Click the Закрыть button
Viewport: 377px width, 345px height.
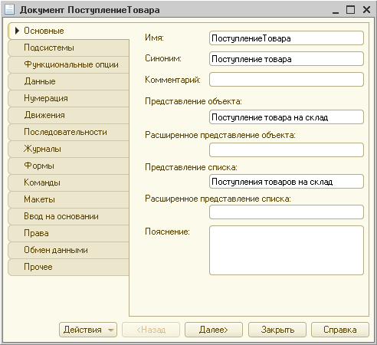(x=277, y=330)
